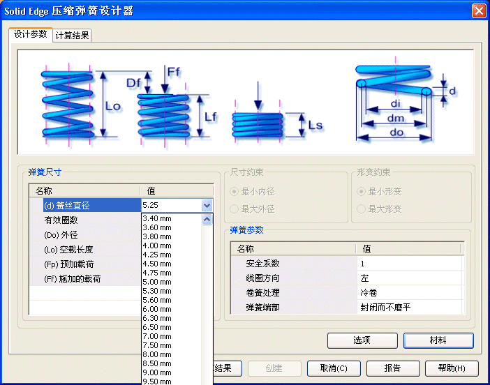Select 8.00 mm in the list
490x385 pixels.
(x=157, y=354)
